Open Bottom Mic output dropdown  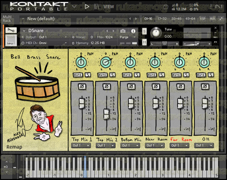point(130,145)
